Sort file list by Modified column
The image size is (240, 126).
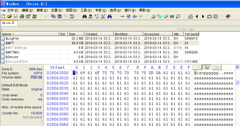tap(128, 34)
